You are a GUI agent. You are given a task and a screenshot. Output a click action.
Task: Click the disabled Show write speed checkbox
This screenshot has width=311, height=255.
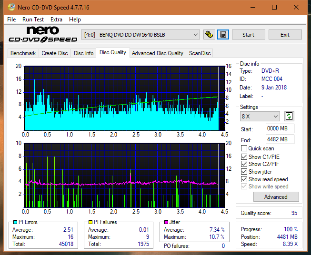(x=244, y=186)
